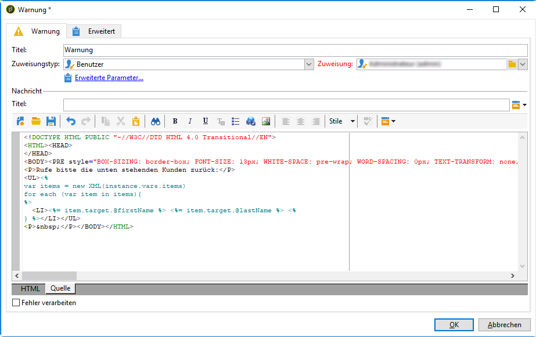The width and height of the screenshot is (536, 337).
Task: Insert a bulleted list
Action: click(236, 121)
